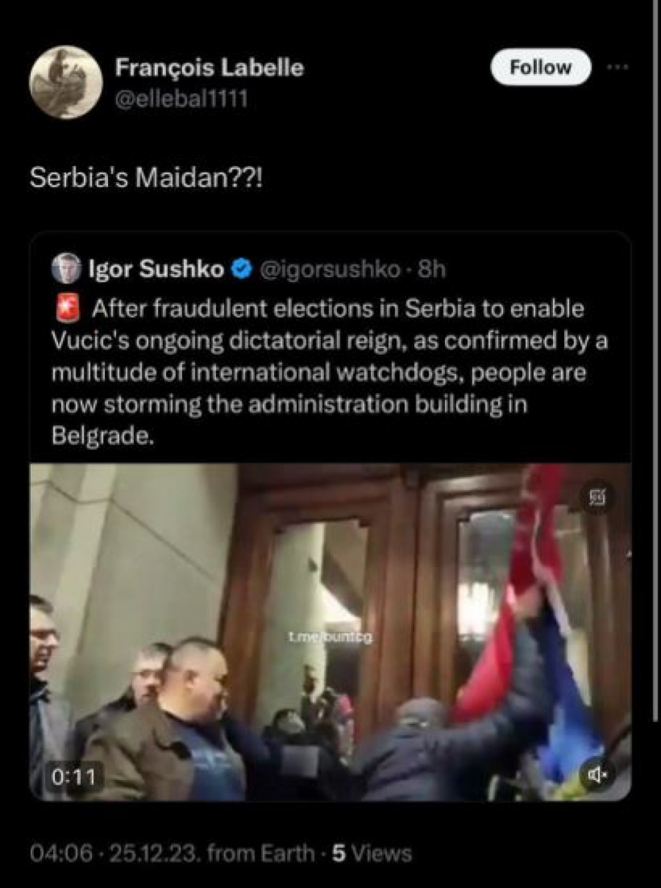Open the @igorsushko handle link
The height and width of the screenshot is (888, 661).
[330, 270]
